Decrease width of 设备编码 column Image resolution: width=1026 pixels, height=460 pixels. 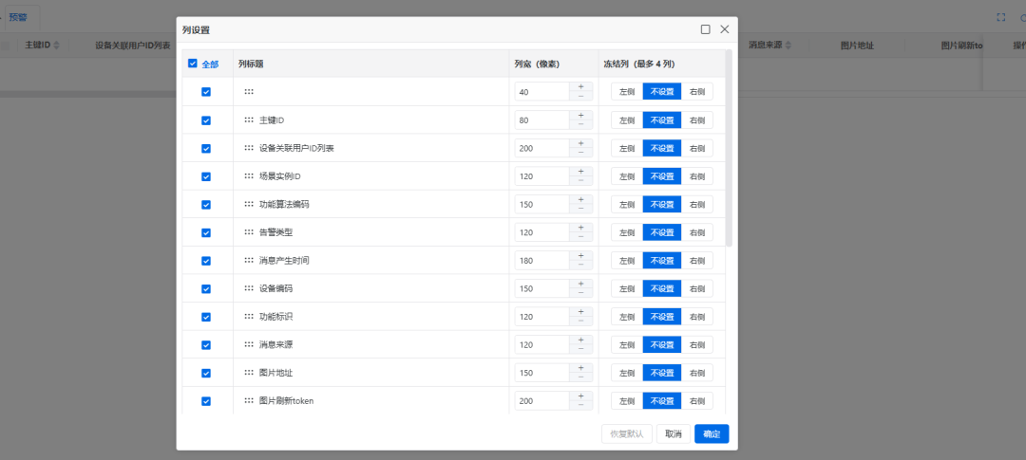(x=581, y=293)
